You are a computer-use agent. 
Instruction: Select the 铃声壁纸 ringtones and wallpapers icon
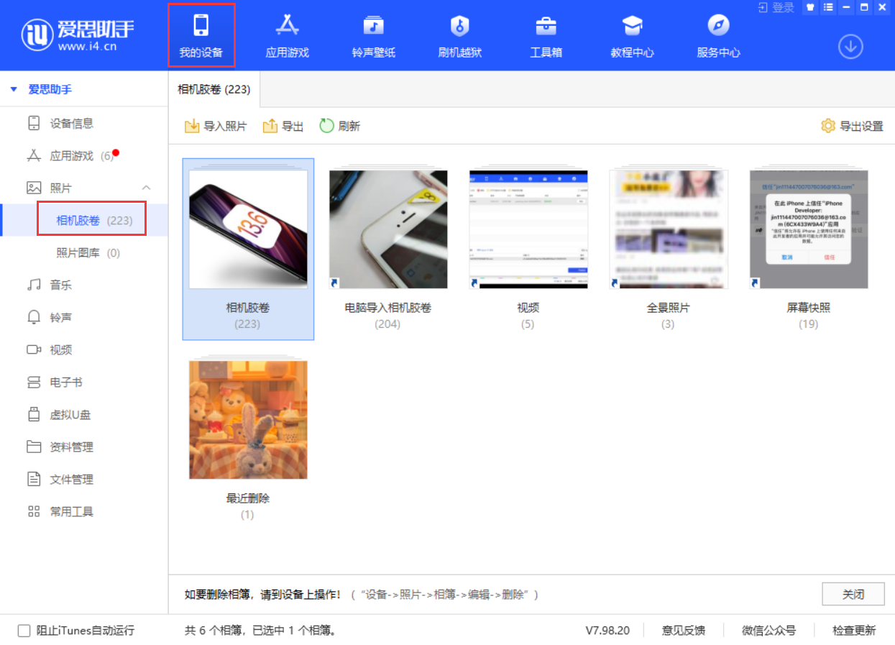point(373,32)
